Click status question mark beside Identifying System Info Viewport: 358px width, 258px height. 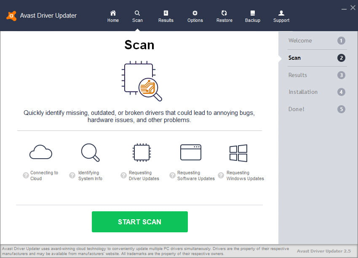pyautogui.click(x=72, y=175)
